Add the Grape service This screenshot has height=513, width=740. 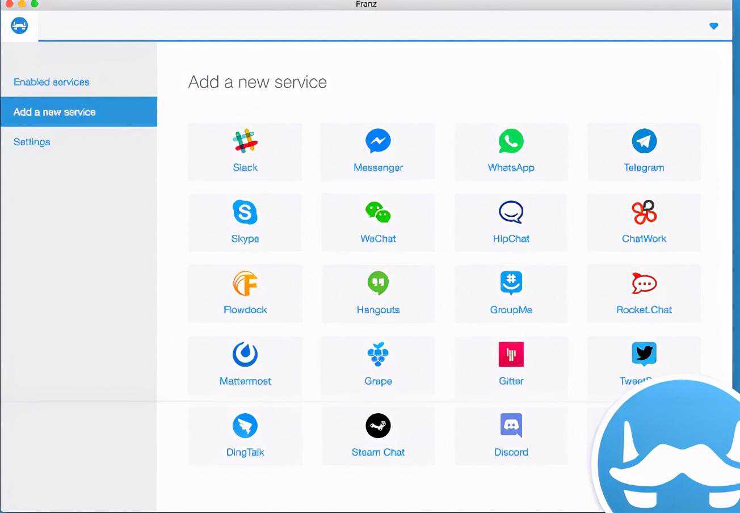coord(378,355)
